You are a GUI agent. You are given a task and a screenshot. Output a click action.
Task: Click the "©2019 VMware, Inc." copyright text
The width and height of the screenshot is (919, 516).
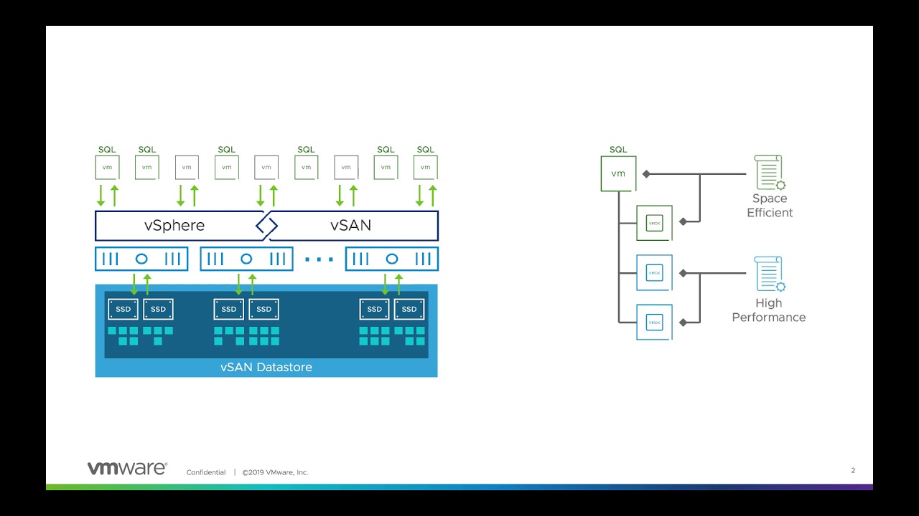click(x=275, y=472)
